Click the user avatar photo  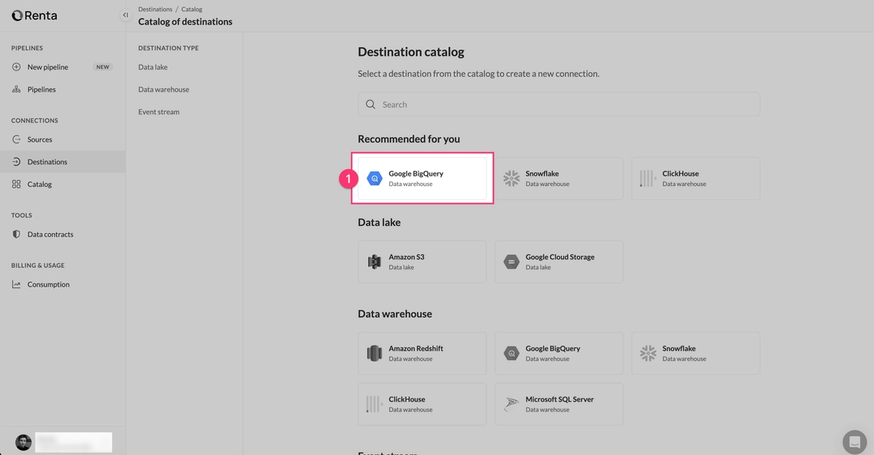coord(23,442)
